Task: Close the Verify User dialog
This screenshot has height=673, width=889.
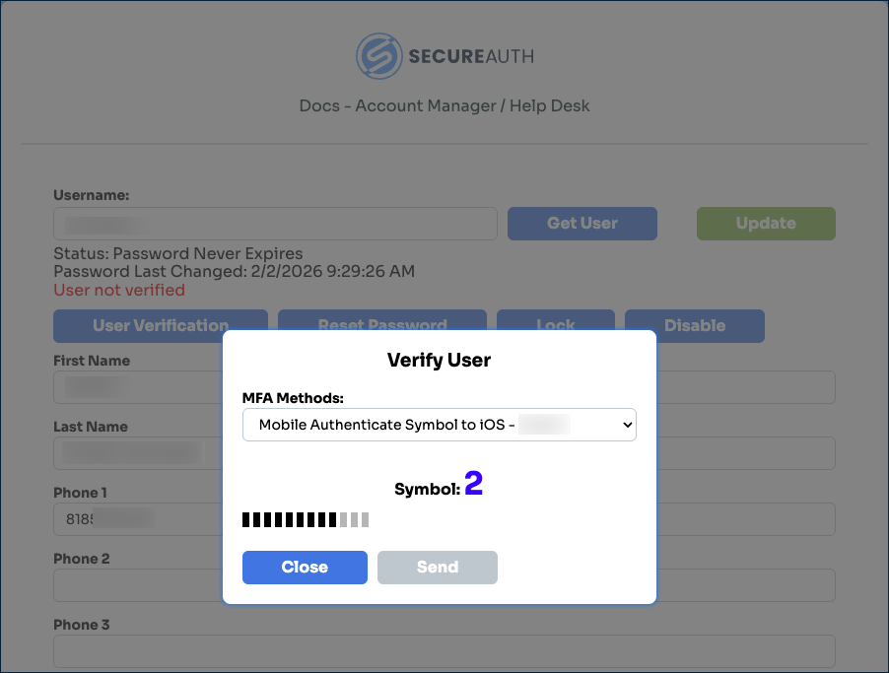Action: point(305,567)
